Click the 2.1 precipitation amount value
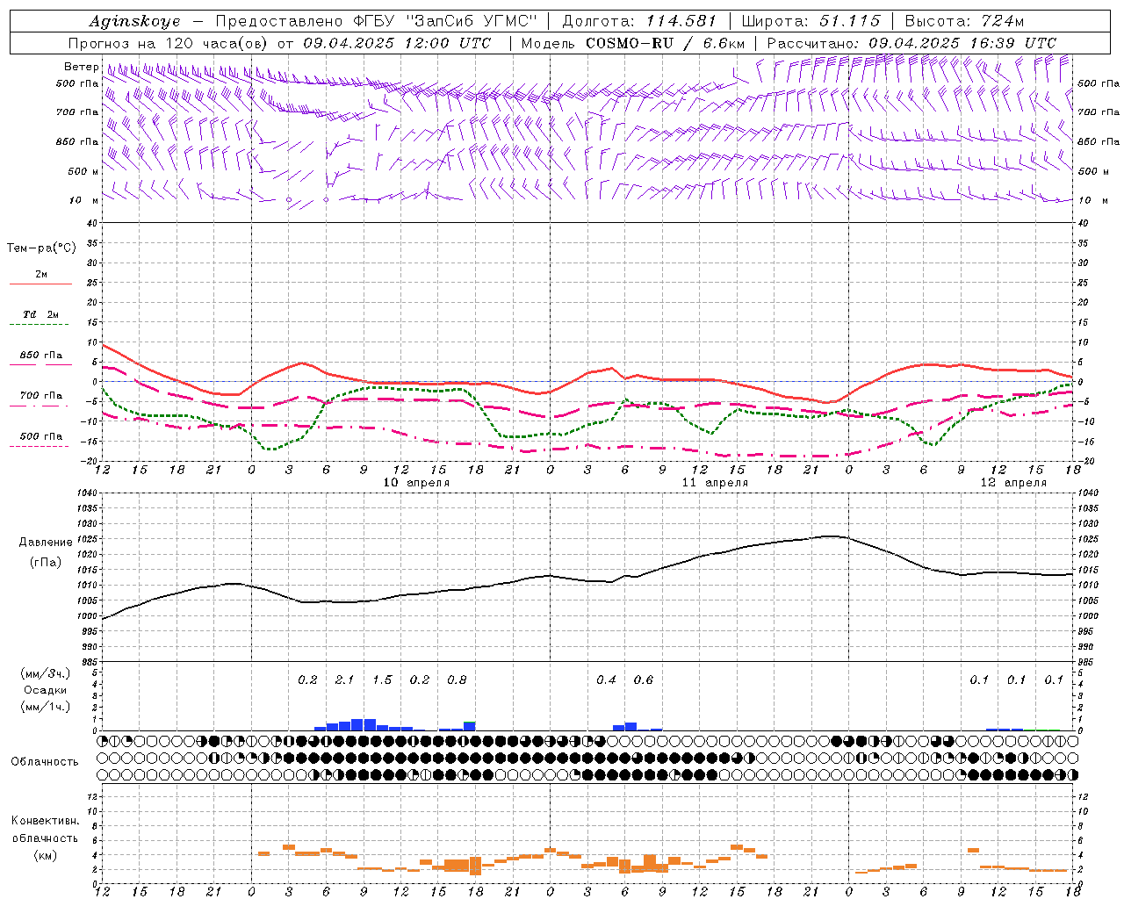The width and height of the screenshot is (1124, 899). point(345,680)
